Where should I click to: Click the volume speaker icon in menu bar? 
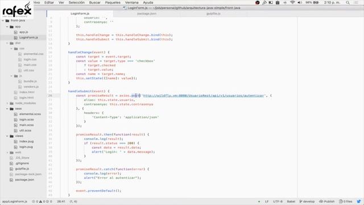click(300, 2)
